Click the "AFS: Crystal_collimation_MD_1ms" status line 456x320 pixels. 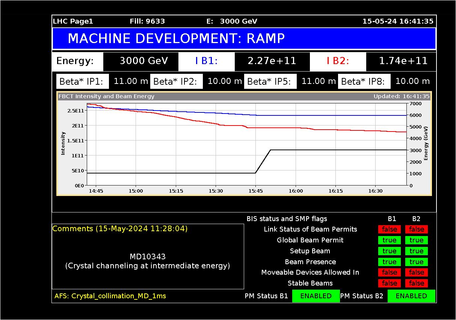pyautogui.click(x=110, y=296)
